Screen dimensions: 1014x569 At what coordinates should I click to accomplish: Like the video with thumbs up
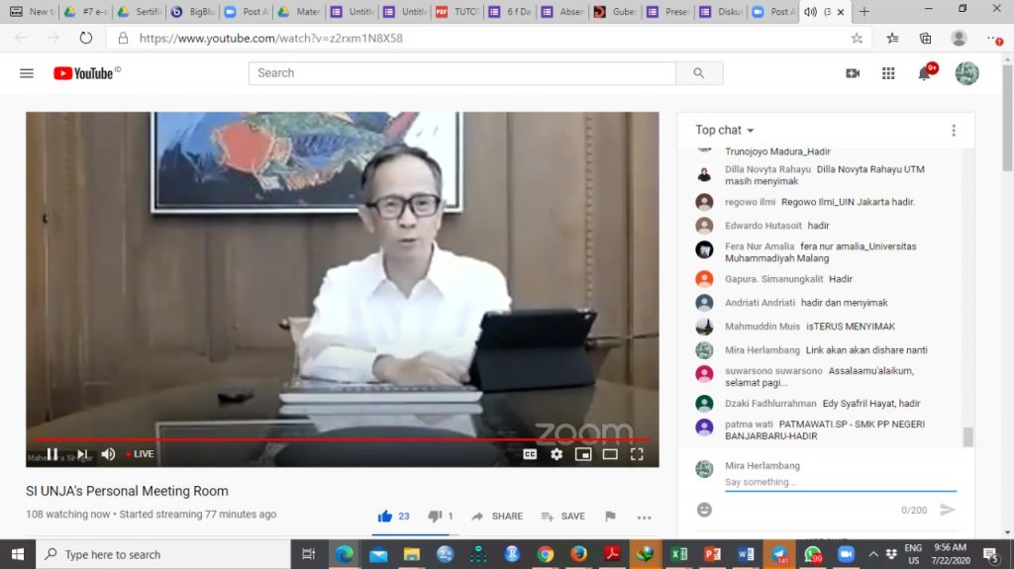pyautogui.click(x=385, y=516)
